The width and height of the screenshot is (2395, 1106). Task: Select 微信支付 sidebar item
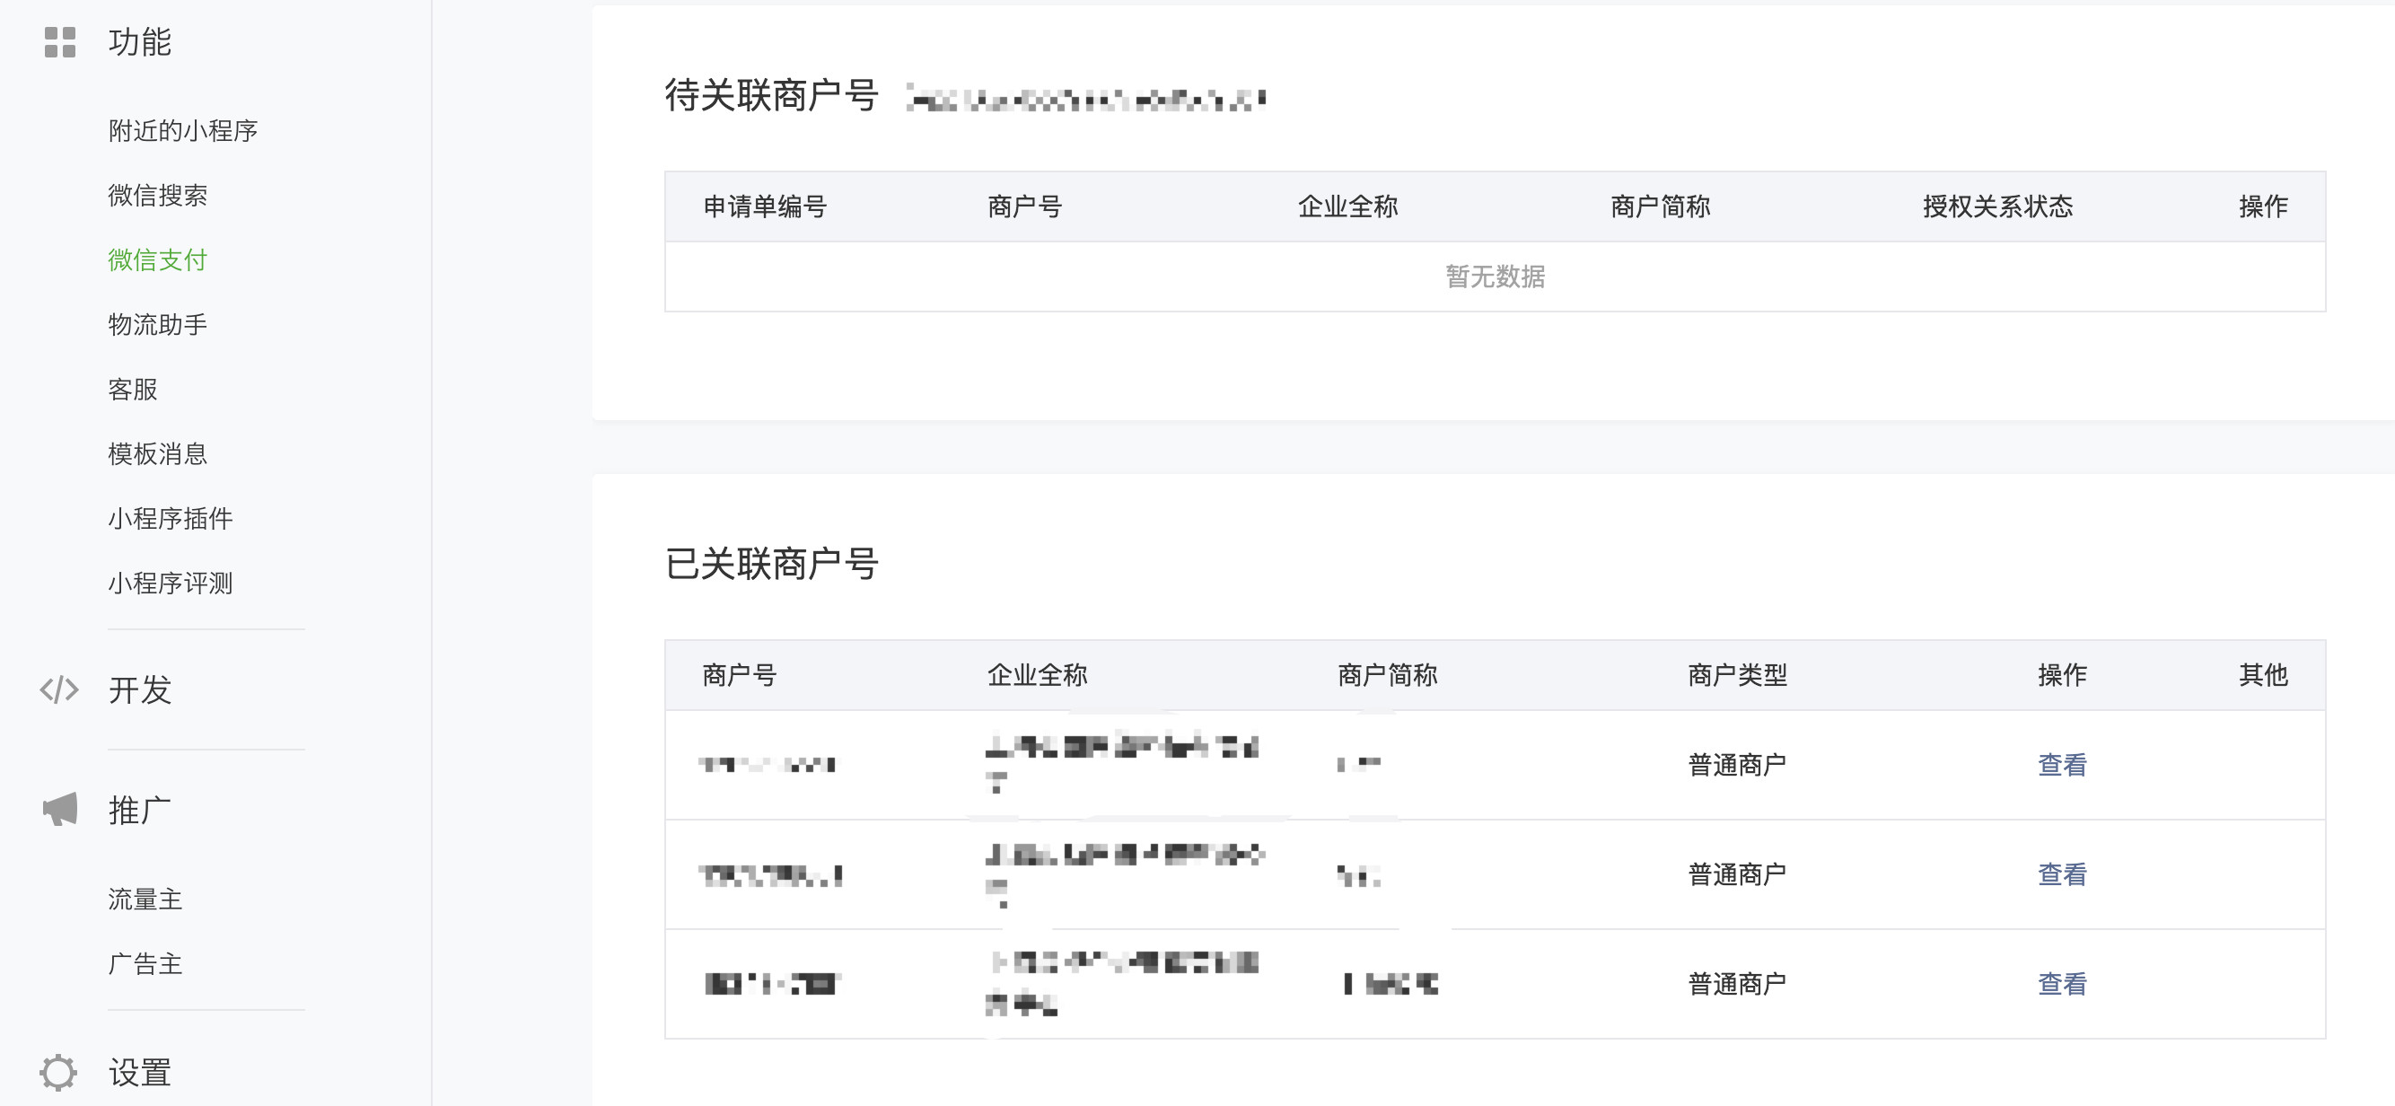(157, 260)
